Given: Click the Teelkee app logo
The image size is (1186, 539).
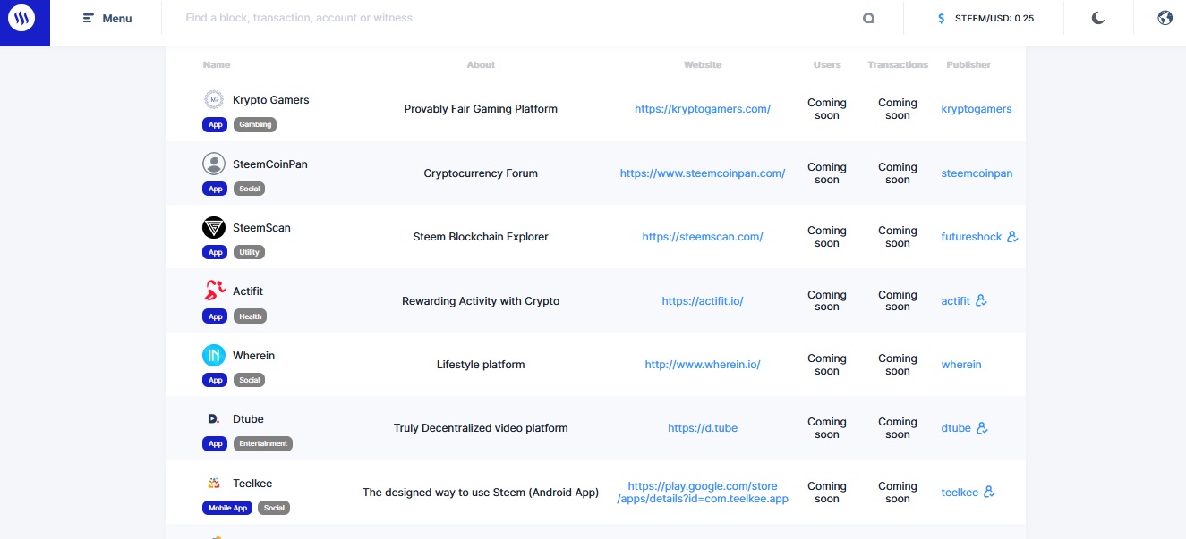Looking at the screenshot, I should coord(213,484).
